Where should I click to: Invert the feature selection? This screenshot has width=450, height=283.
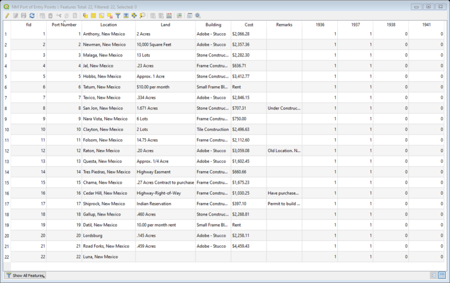[102, 16]
